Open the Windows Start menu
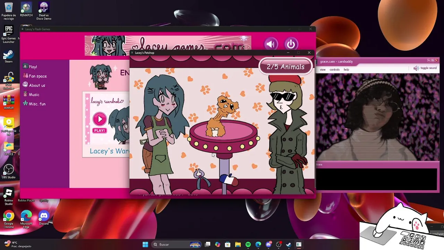The height and width of the screenshot is (250, 444). pos(145,244)
